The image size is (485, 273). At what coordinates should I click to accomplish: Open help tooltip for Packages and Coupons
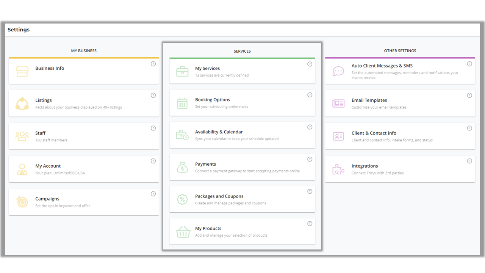pos(310,191)
